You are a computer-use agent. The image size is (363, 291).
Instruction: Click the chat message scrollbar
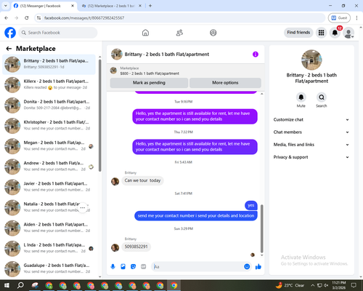click(261, 228)
